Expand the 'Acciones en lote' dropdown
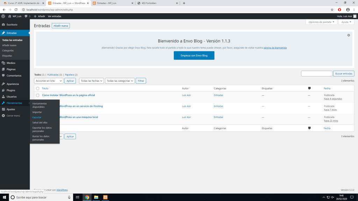358x201 pixels. 49,81
